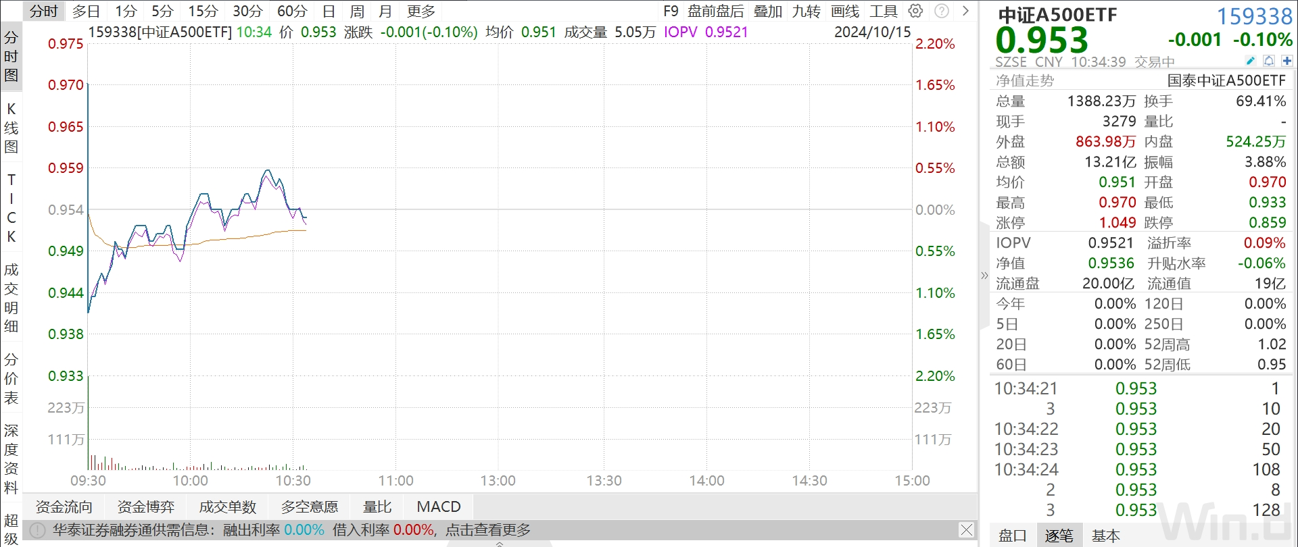The height and width of the screenshot is (547, 1298).
Task: Click 10:30 time axis label
Action: [293, 481]
